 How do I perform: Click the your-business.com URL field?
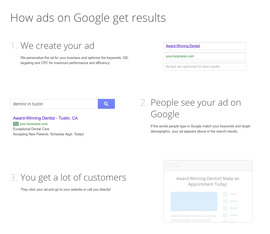point(205,56)
